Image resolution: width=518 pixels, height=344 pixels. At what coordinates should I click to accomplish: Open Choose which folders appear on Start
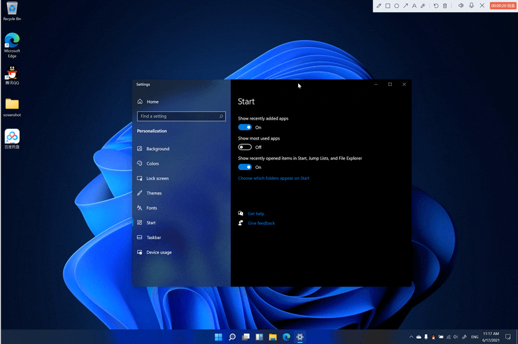(274, 178)
